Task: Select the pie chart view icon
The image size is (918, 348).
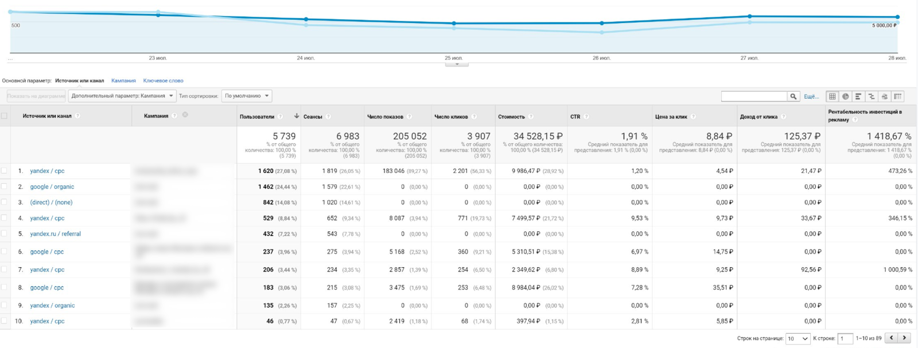Action: [845, 96]
